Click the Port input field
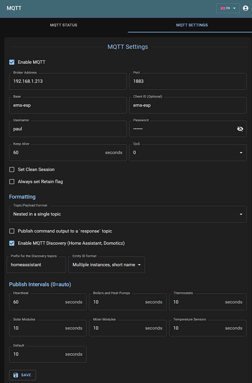 [x=188, y=81]
